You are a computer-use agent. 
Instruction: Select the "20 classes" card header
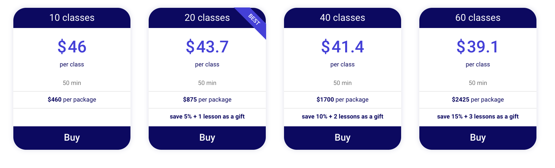[x=207, y=18]
